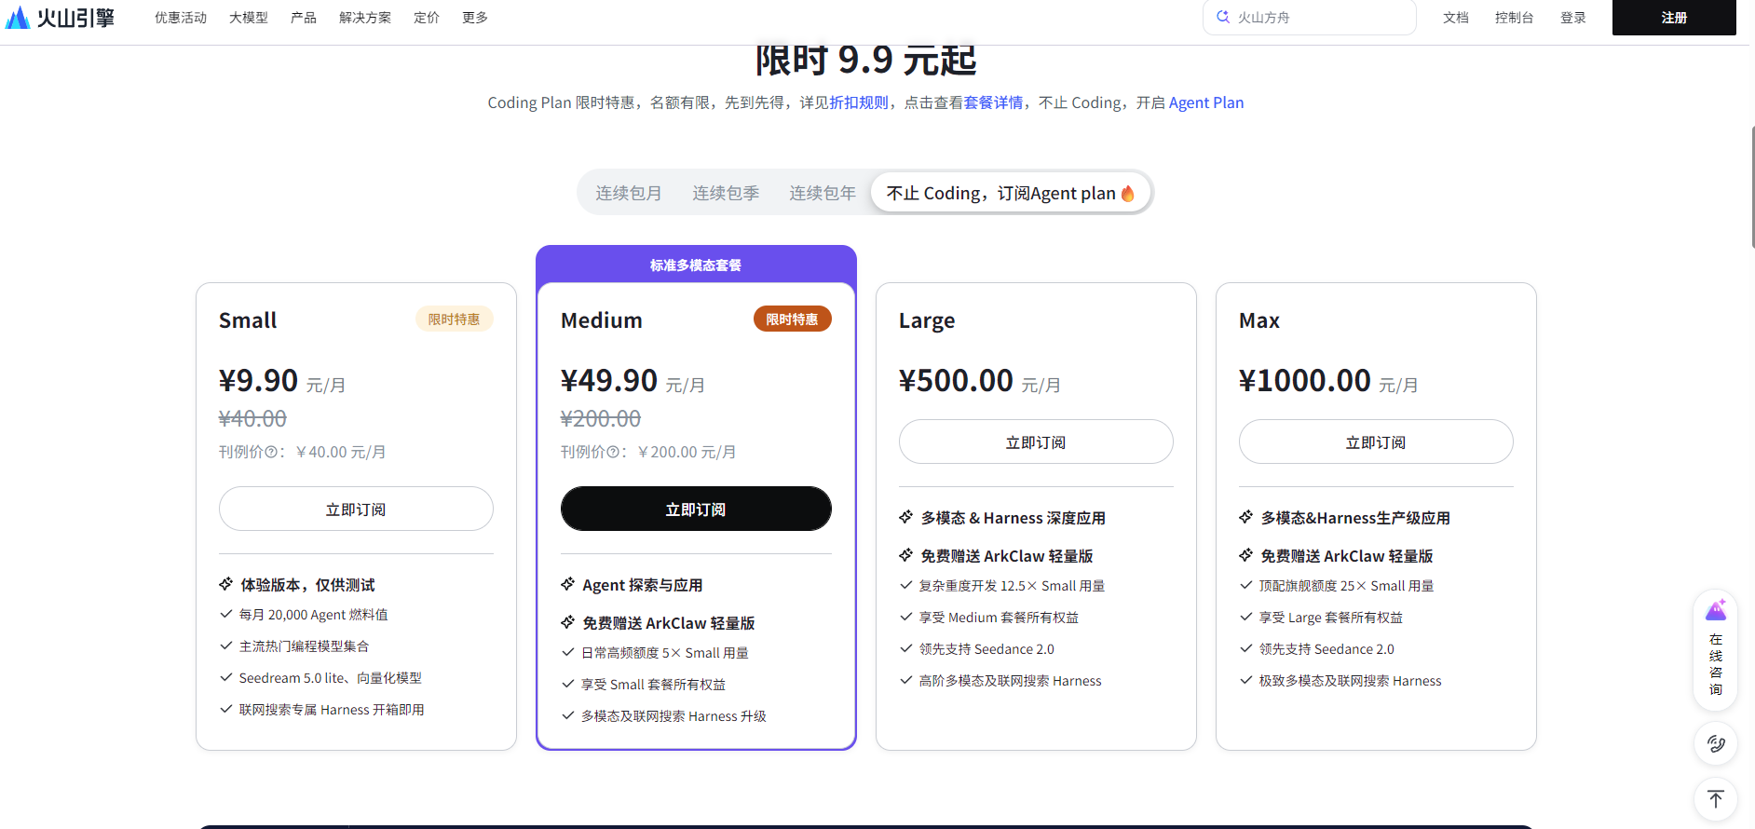Viewport: 1755px width, 829px height.
Task: Open the Agent Plan link
Action: coord(1206,102)
